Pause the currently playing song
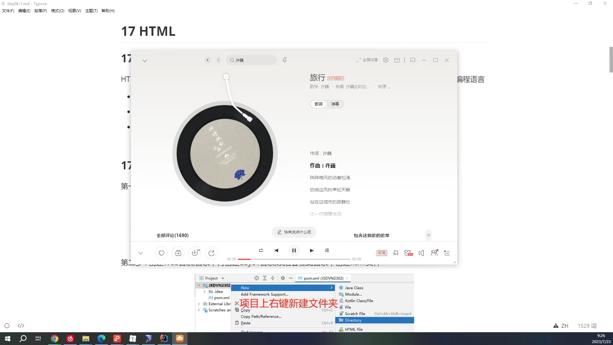 coord(294,250)
